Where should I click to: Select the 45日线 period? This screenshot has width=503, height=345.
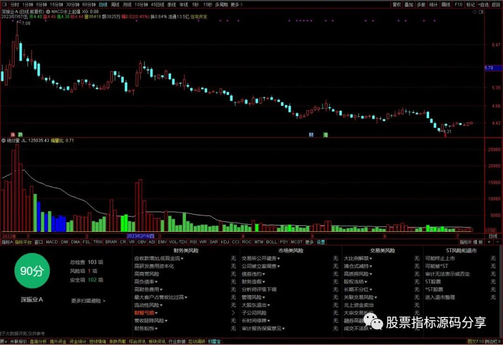click(157, 5)
